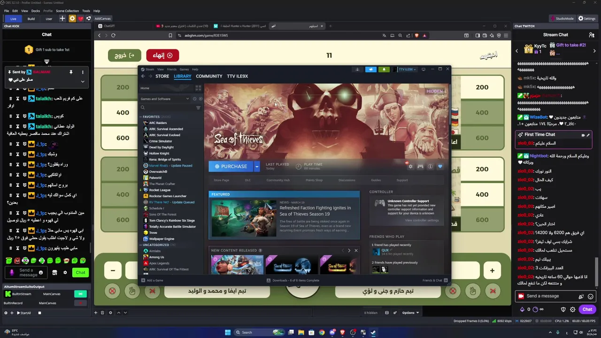Open Brave Shields icon in address bar
The height and width of the screenshot is (338, 601).
(x=416, y=35)
